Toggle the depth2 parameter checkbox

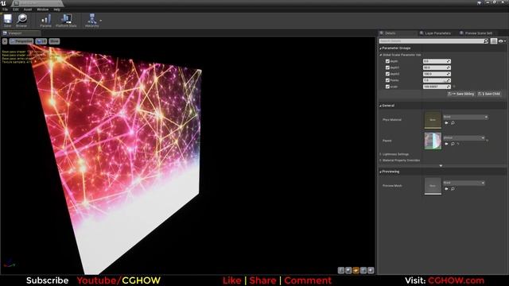coord(387,74)
